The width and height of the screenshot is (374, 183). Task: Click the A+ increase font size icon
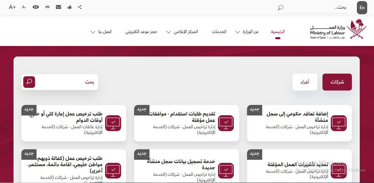click(x=12, y=7)
